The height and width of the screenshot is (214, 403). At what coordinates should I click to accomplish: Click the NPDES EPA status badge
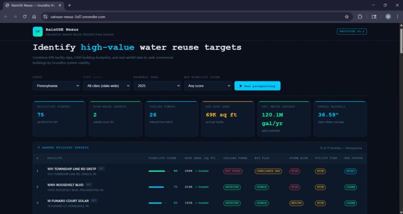[x=350, y=171]
